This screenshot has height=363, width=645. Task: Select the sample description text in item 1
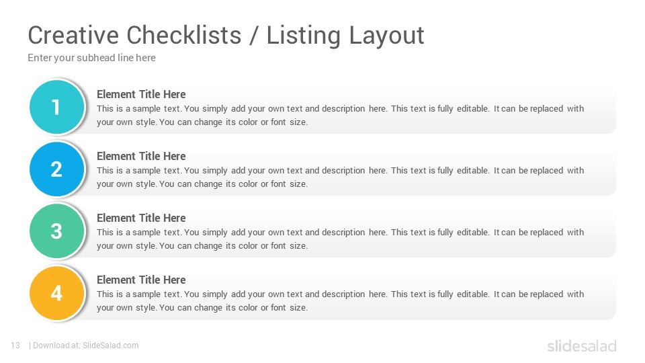point(340,115)
